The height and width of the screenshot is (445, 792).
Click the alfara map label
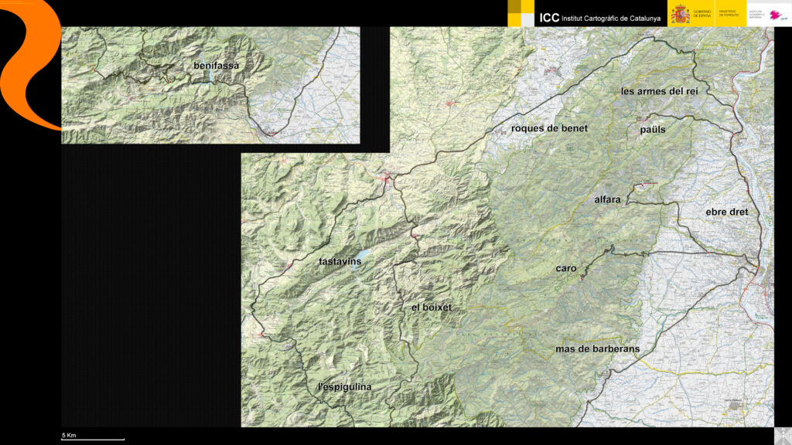pyautogui.click(x=607, y=200)
